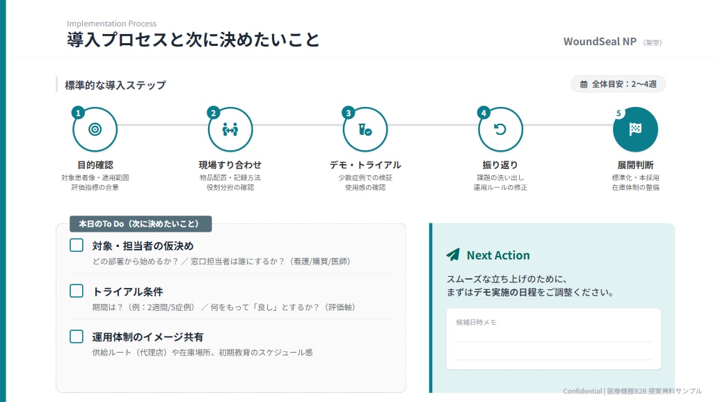Click the デモ・トライアル step label
Screen dimensions: 718x402
coord(365,165)
